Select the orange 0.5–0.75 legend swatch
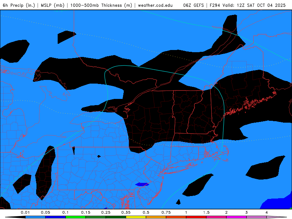292x219 pixels. [x=156, y=217]
